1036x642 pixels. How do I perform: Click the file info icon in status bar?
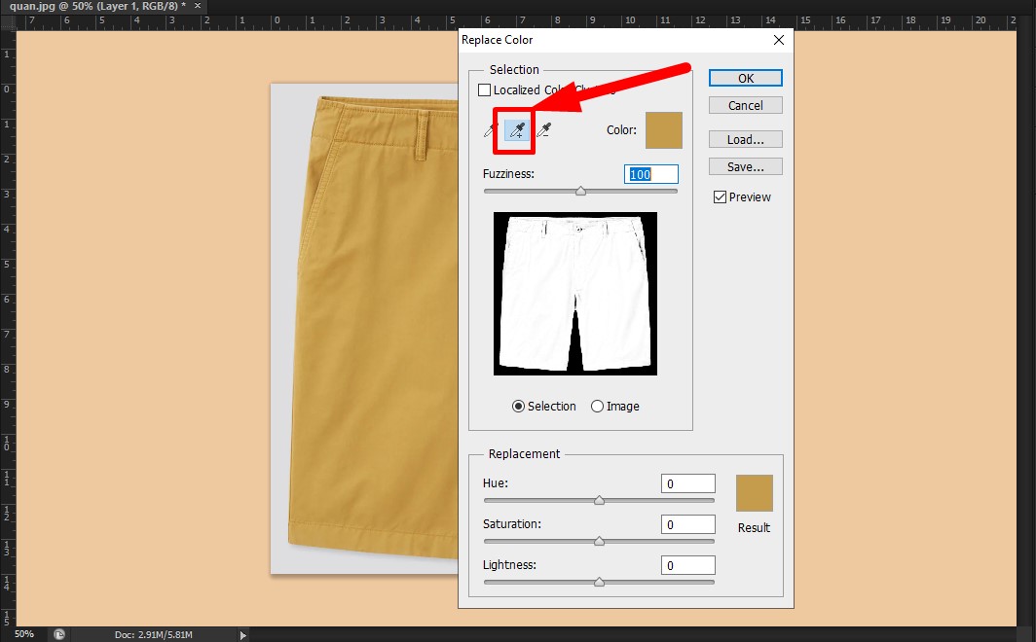pos(58,634)
